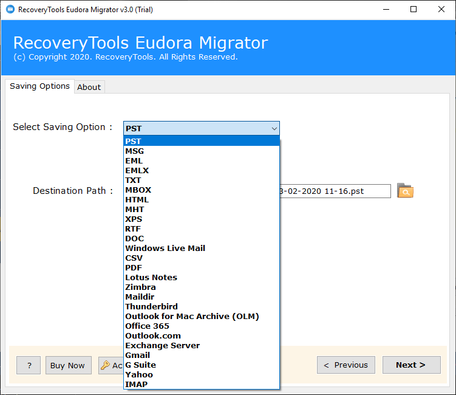This screenshot has height=395, width=456.
Task: Go back with the Previous button
Action: click(x=345, y=365)
